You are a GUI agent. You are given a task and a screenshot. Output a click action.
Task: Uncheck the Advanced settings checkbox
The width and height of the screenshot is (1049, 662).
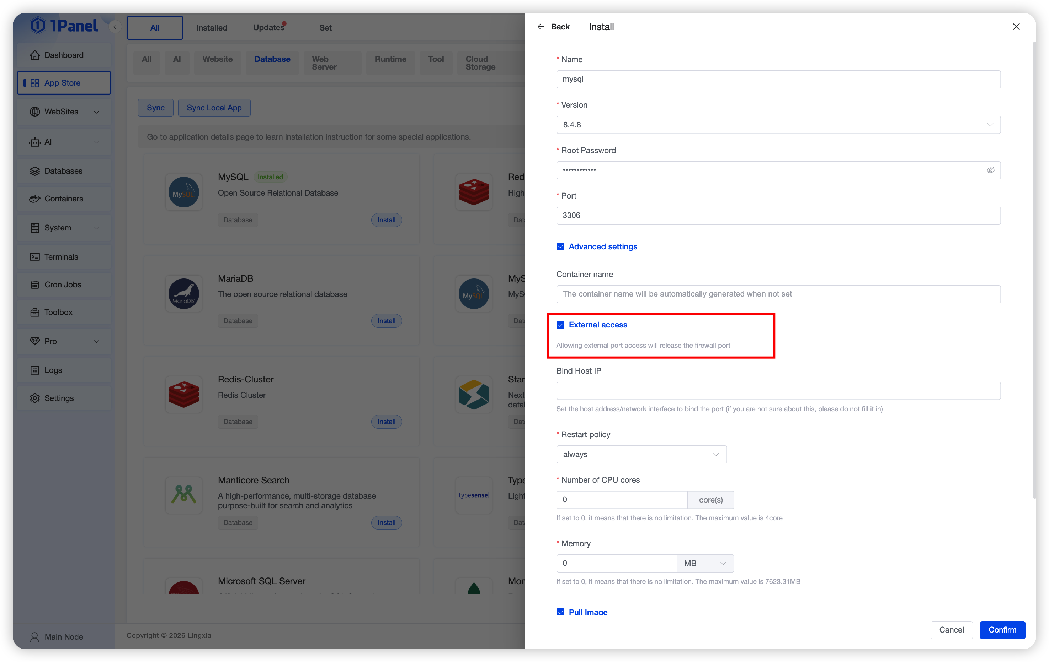pos(560,246)
